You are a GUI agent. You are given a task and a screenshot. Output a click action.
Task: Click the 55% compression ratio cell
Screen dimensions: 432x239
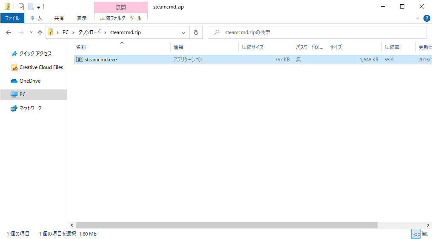pos(389,60)
